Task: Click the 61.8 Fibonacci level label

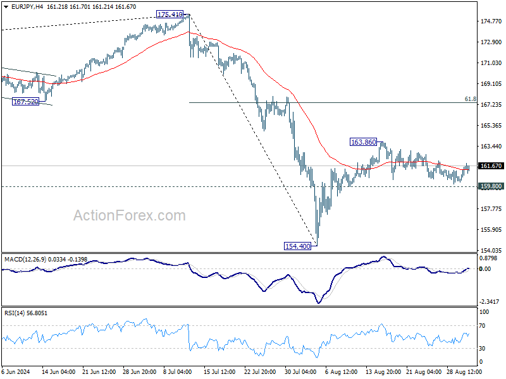Action: coord(470,99)
